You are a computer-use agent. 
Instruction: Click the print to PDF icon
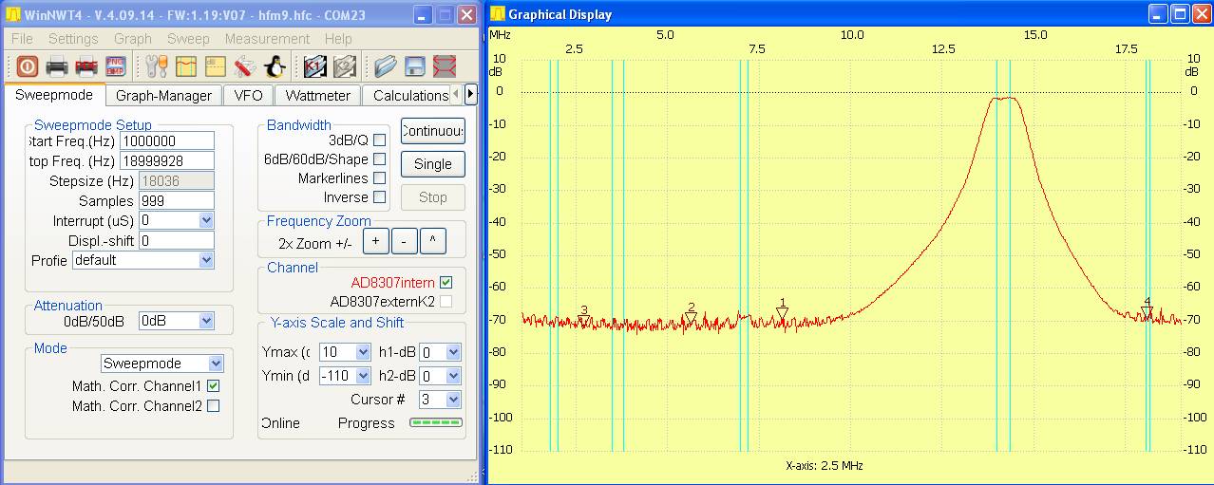(x=86, y=66)
